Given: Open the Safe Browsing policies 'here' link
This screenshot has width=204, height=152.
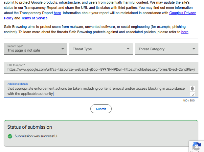Looking at the screenshot, I should (185, 32).
